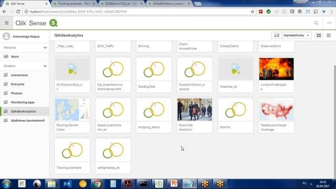The height and width of the screenshot is (189, 336).
Task: Open Adobe Acrobat from the taskbar
Action: (x=128, y=184)
